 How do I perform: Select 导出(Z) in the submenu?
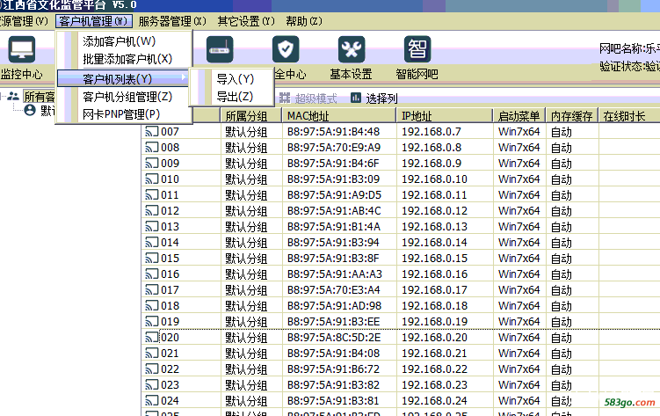click(x=235, y=97)
